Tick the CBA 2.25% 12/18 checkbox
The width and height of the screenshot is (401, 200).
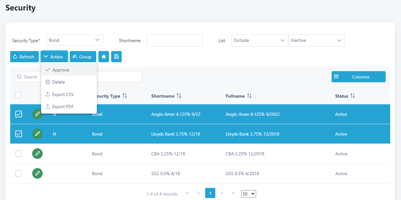tap(19, 154)
